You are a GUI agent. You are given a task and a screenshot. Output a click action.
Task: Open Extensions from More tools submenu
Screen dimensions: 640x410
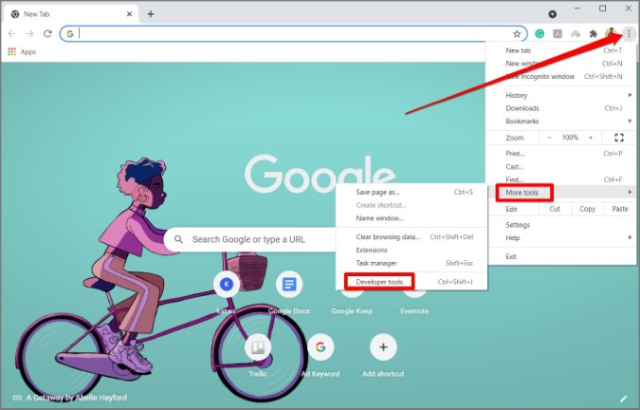click(x=411, y=250)
